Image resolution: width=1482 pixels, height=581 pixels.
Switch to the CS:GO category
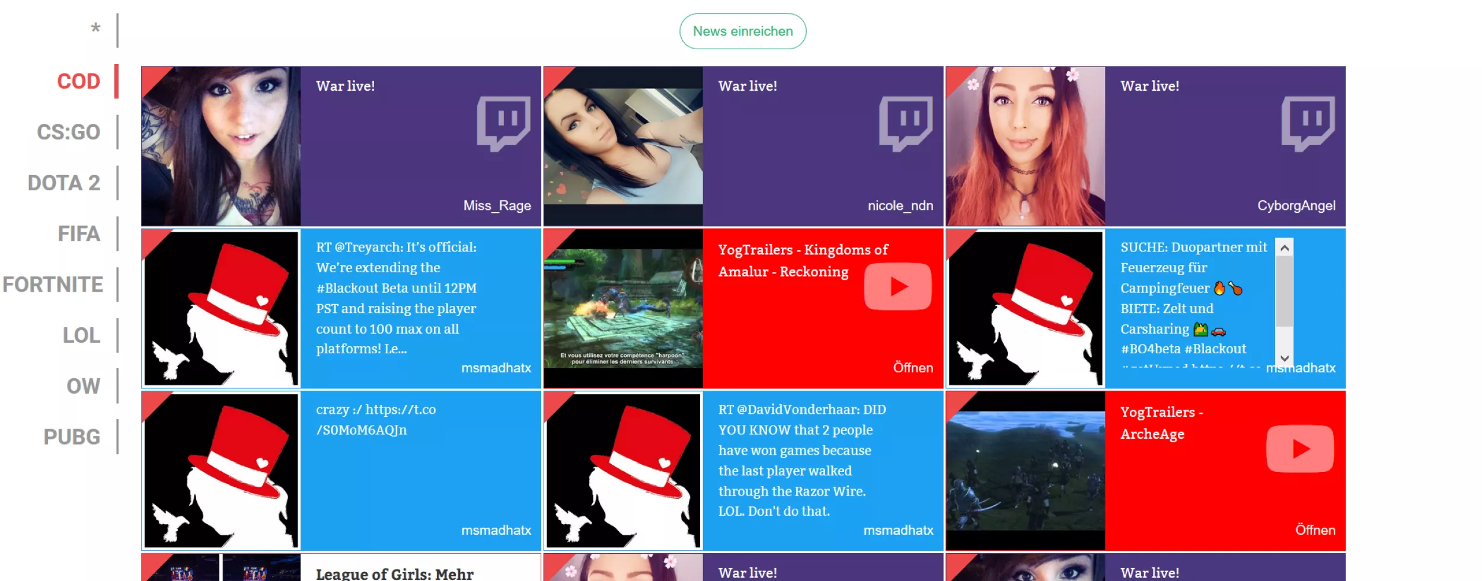click(x=69, y=132)
